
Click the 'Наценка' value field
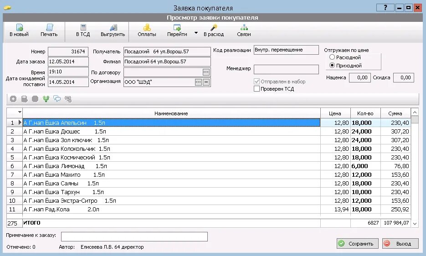coord(360,77)
